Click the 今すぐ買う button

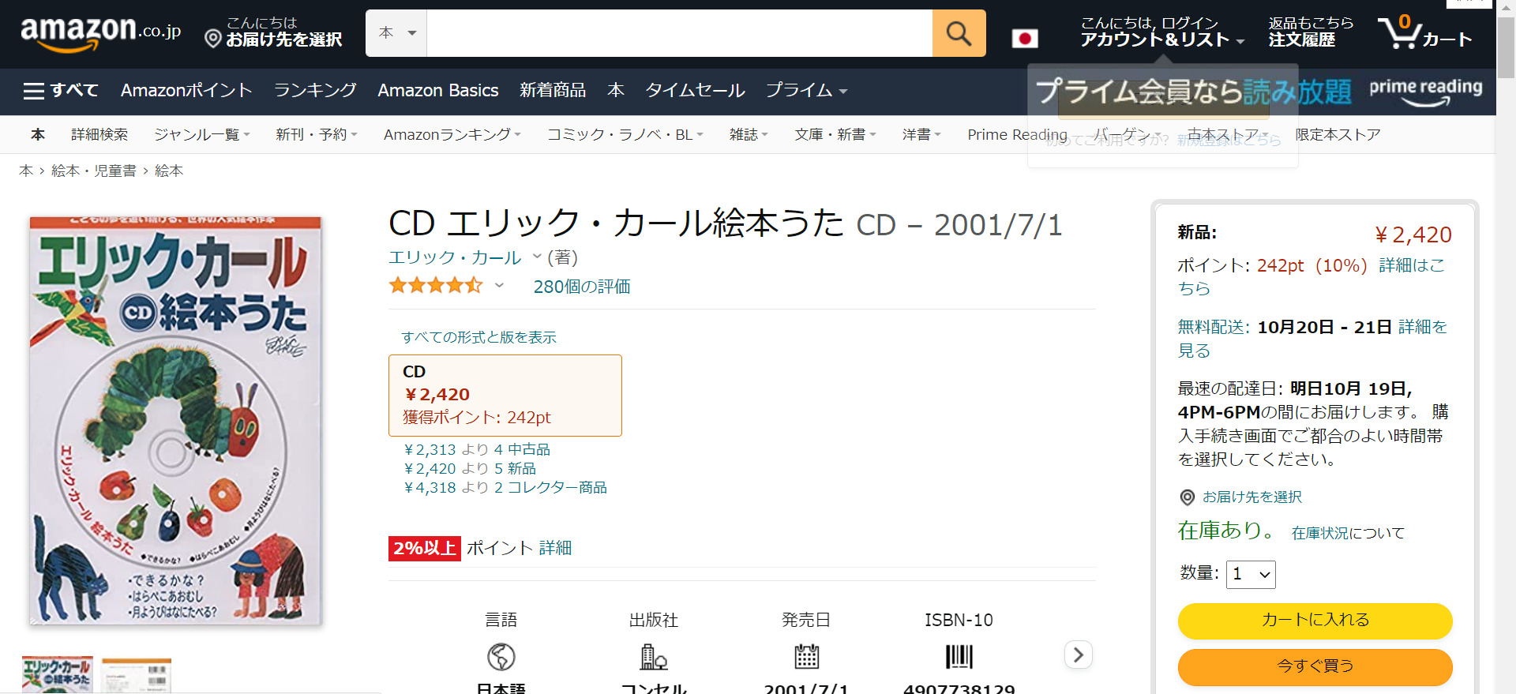pyautogui.click(x=1315, y=666)
